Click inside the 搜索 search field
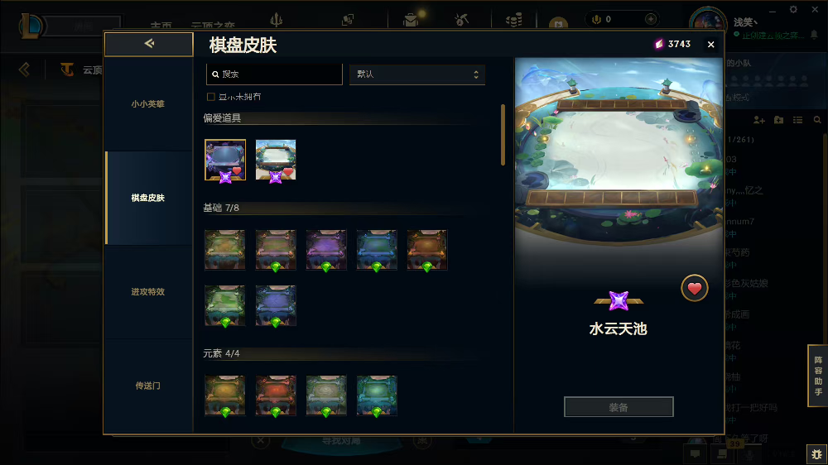The height and width of the screenshot is (465, 828). click(275, 74)
